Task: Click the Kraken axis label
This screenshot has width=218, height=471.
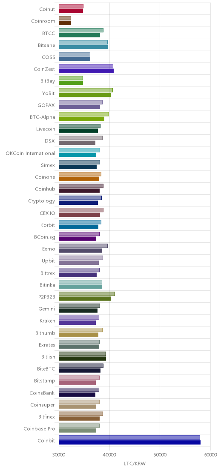Action: coord(48,321)
